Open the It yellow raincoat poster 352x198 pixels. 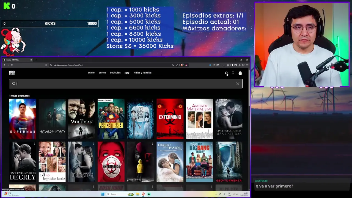click(x=140, y=162)
